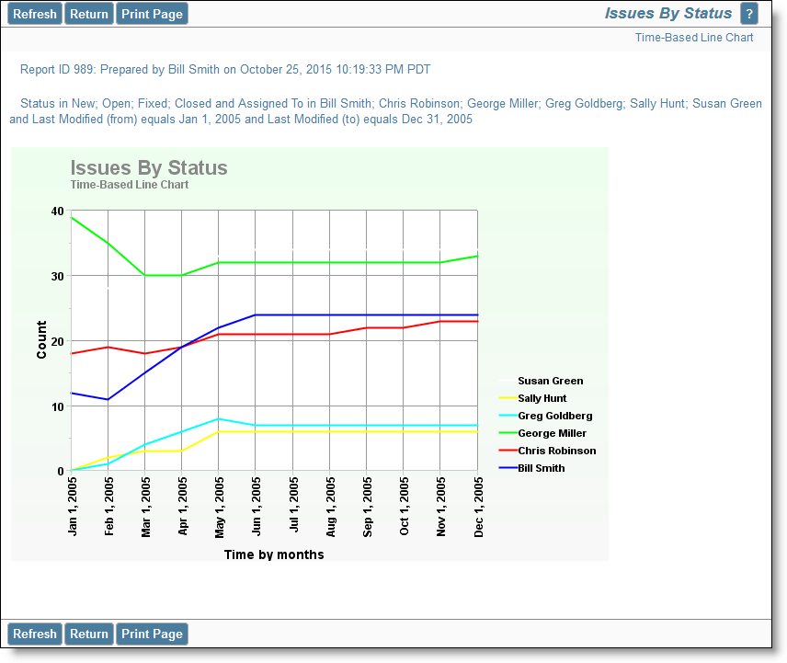Click the 'Aug 1, 2005' x-axis label
The image size is (787, 663).
331,507
